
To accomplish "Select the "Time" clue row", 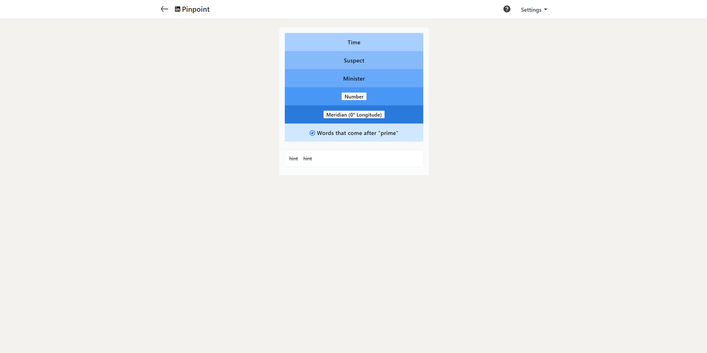I will tap(354, 42).
